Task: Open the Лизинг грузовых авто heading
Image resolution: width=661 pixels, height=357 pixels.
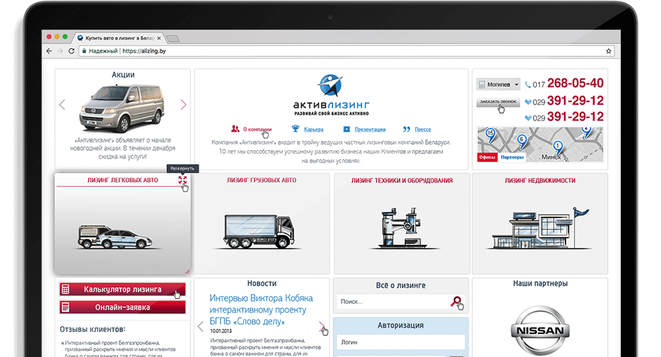Action: [261, 180]
